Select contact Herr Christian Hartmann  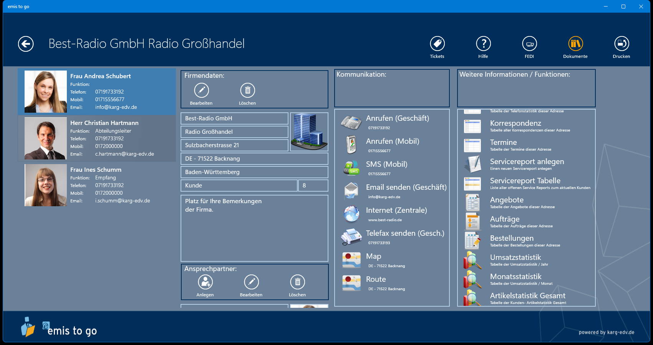click(x=97, y=138)
